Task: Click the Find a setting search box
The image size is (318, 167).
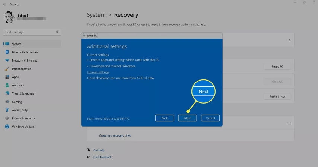Action: pyautogui.click(x=32, y=32)
